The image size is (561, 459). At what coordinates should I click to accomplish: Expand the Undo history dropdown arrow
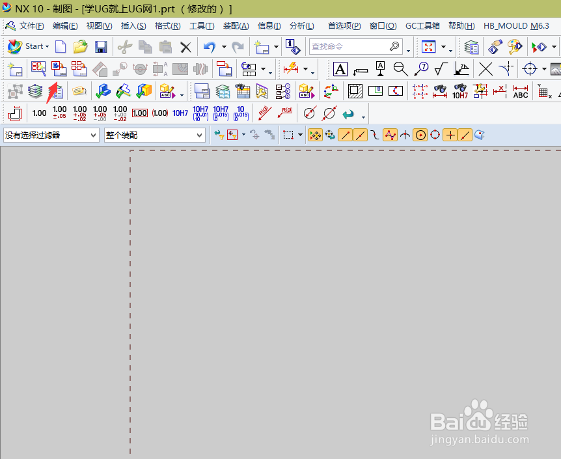coord(224,47)
